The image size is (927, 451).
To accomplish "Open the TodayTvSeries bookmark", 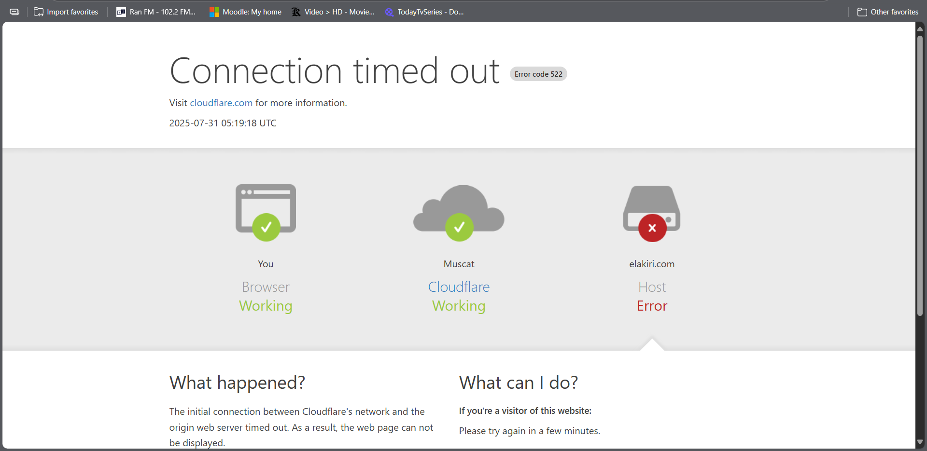I will pos(425,12).
